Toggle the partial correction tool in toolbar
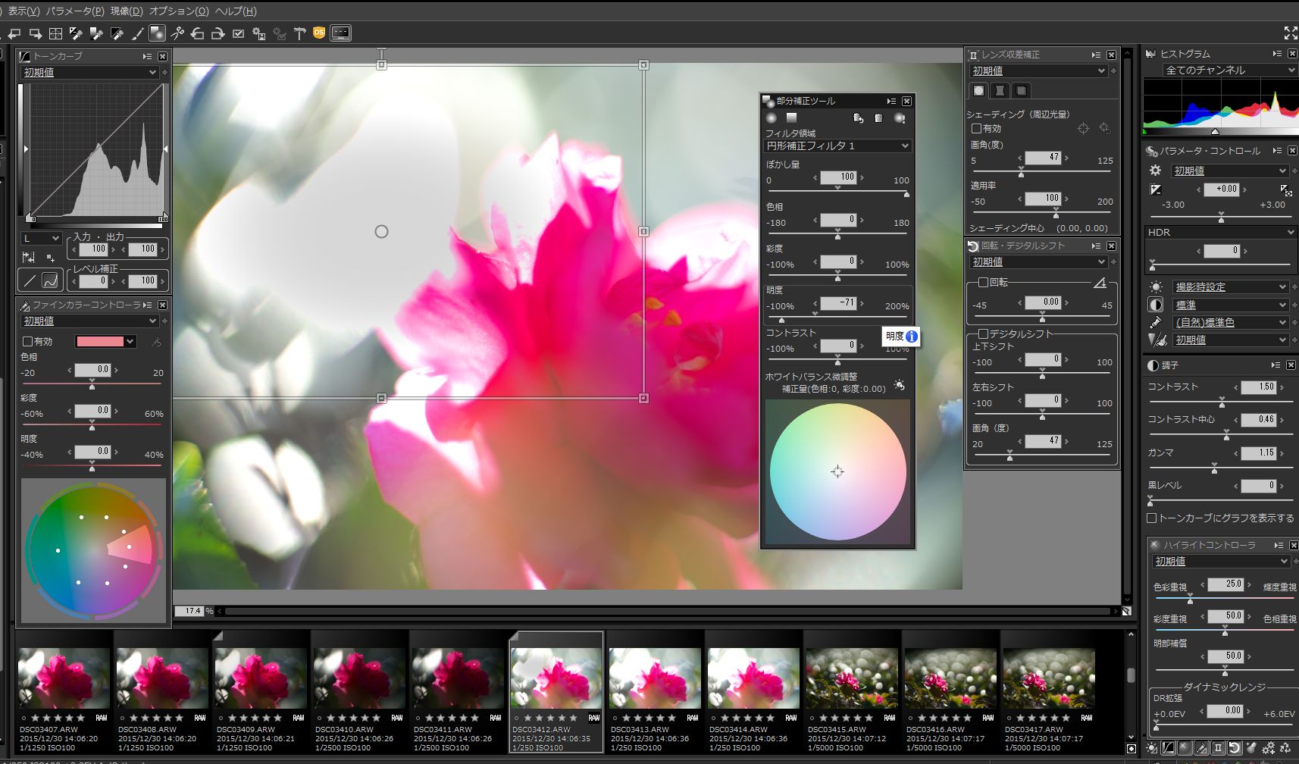 (157, 33)
